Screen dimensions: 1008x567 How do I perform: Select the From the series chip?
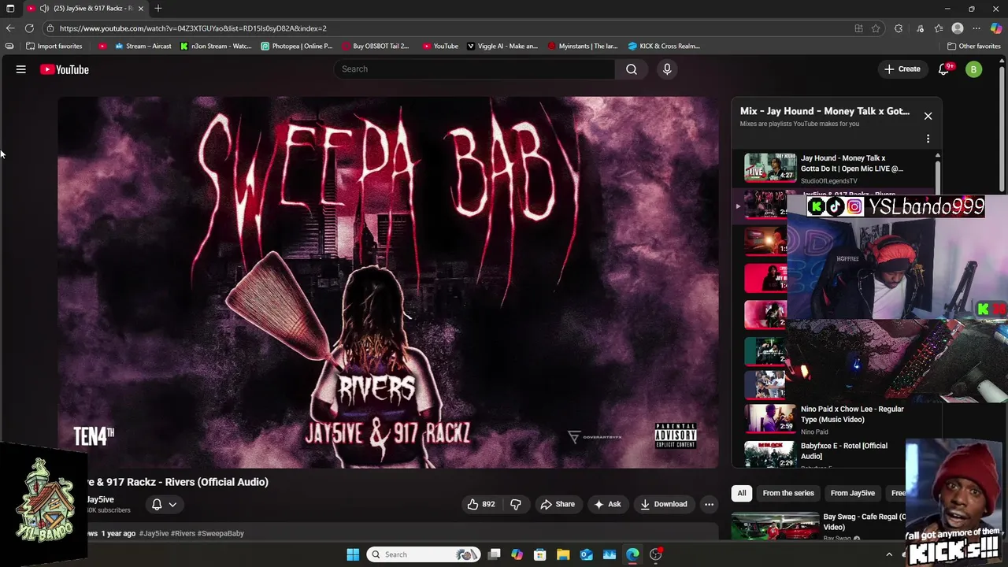click(788, 493)
